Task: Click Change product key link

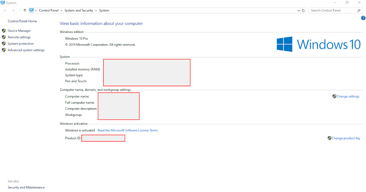Action: pos(346,138)
